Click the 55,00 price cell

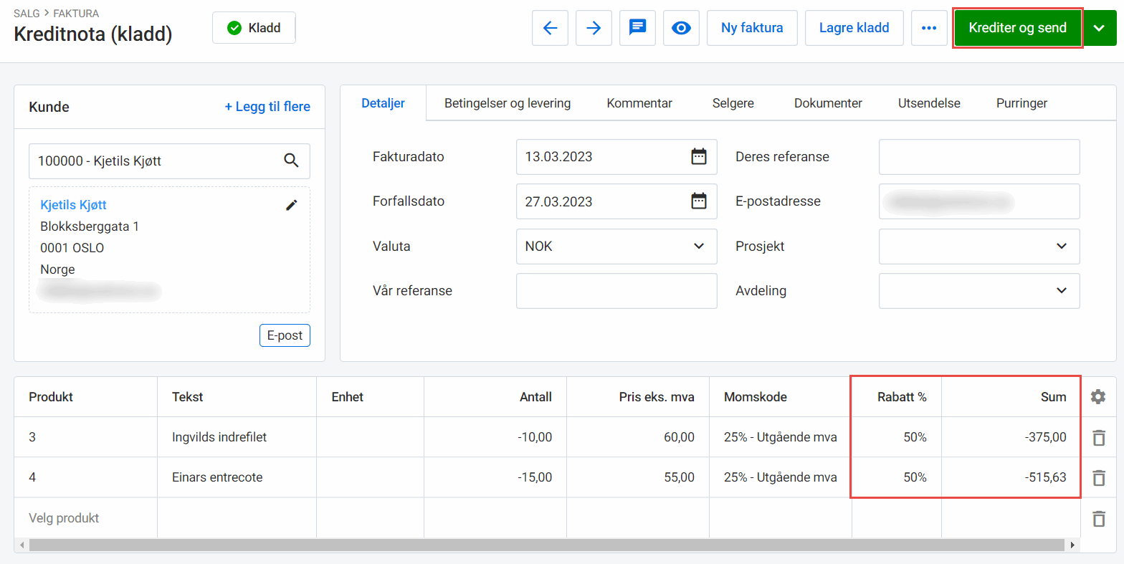coord(637,477)
